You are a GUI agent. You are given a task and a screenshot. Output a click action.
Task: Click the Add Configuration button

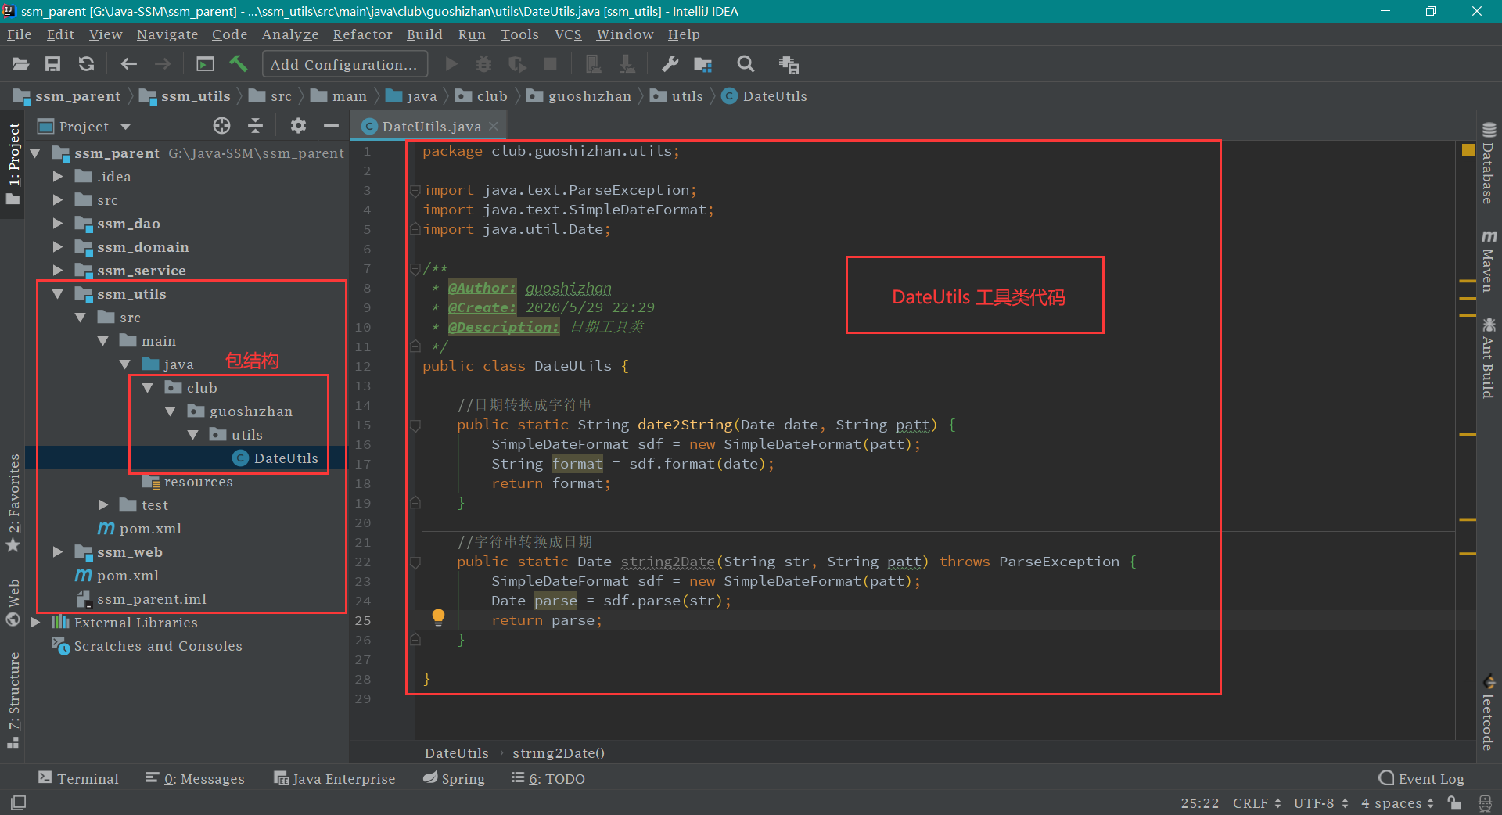pos(344,64)
